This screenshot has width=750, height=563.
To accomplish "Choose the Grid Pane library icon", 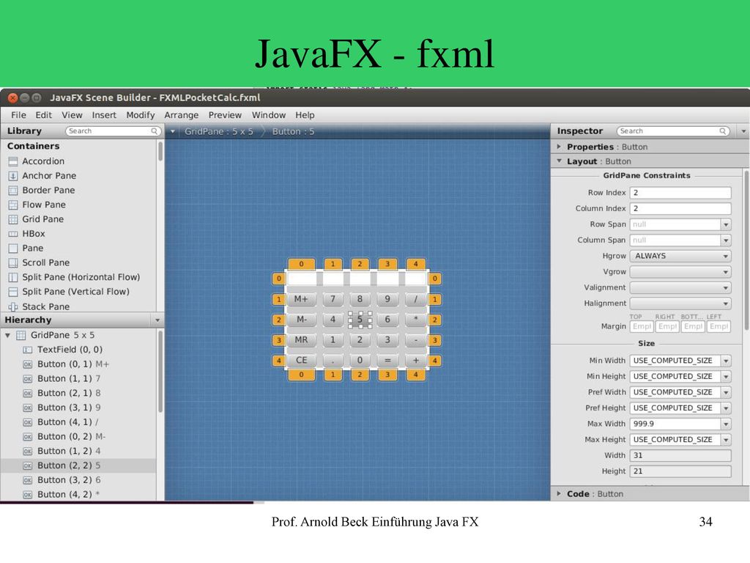I will coord(13,219).
